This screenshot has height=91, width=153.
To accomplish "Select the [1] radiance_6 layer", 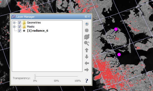I will pyautogui.click(x=38, y=31).
